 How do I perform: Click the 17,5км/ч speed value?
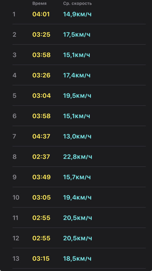77,35
